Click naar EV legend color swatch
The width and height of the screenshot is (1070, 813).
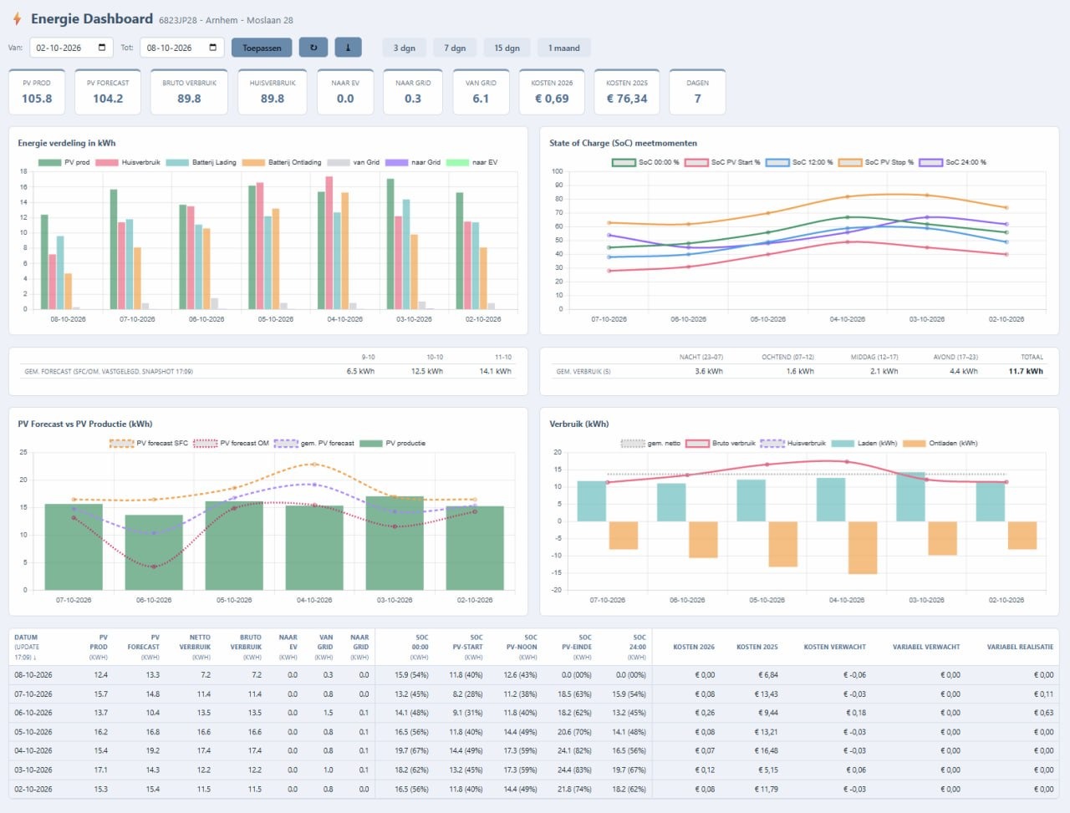[x=457, y=162]
